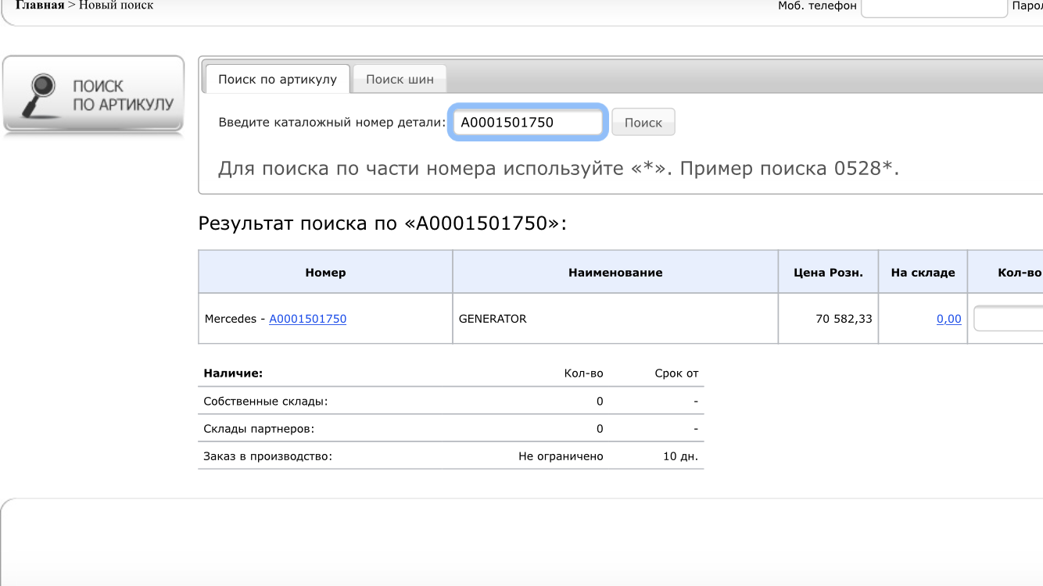
Task: Click the "Наименование" column header
Action: coord(615,272)
